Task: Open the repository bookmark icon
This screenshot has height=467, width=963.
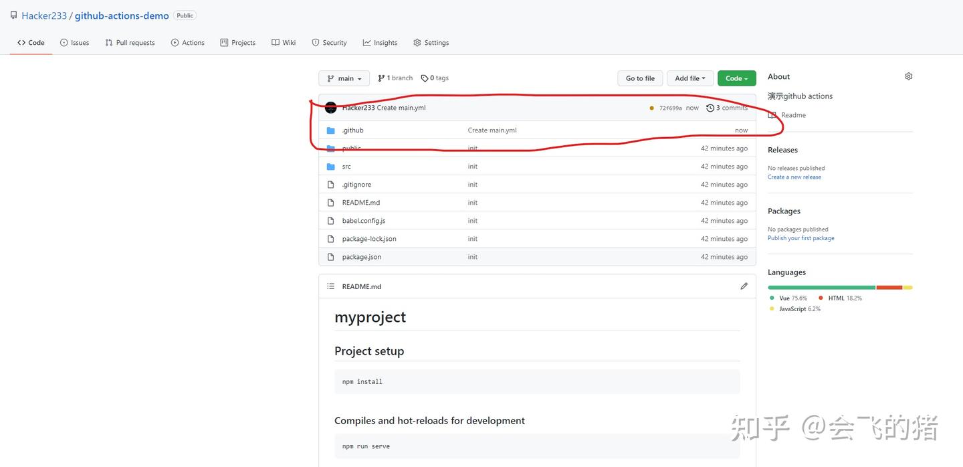Action: click(x=13, y=15)
